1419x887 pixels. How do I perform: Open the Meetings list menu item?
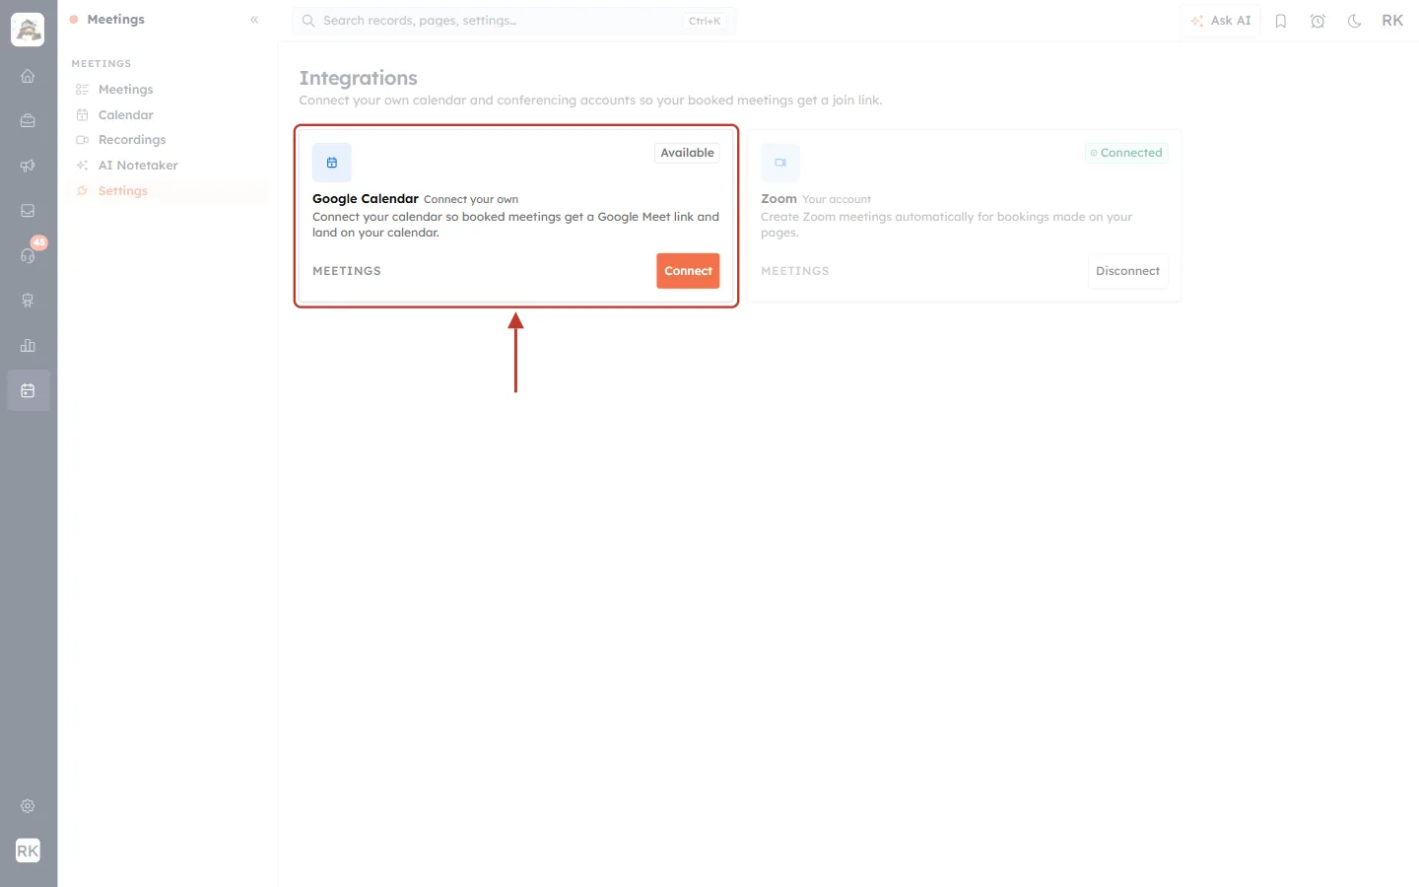pos(169,90)
